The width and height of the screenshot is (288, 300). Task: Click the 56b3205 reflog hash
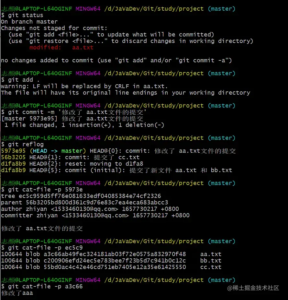(13, 157)
